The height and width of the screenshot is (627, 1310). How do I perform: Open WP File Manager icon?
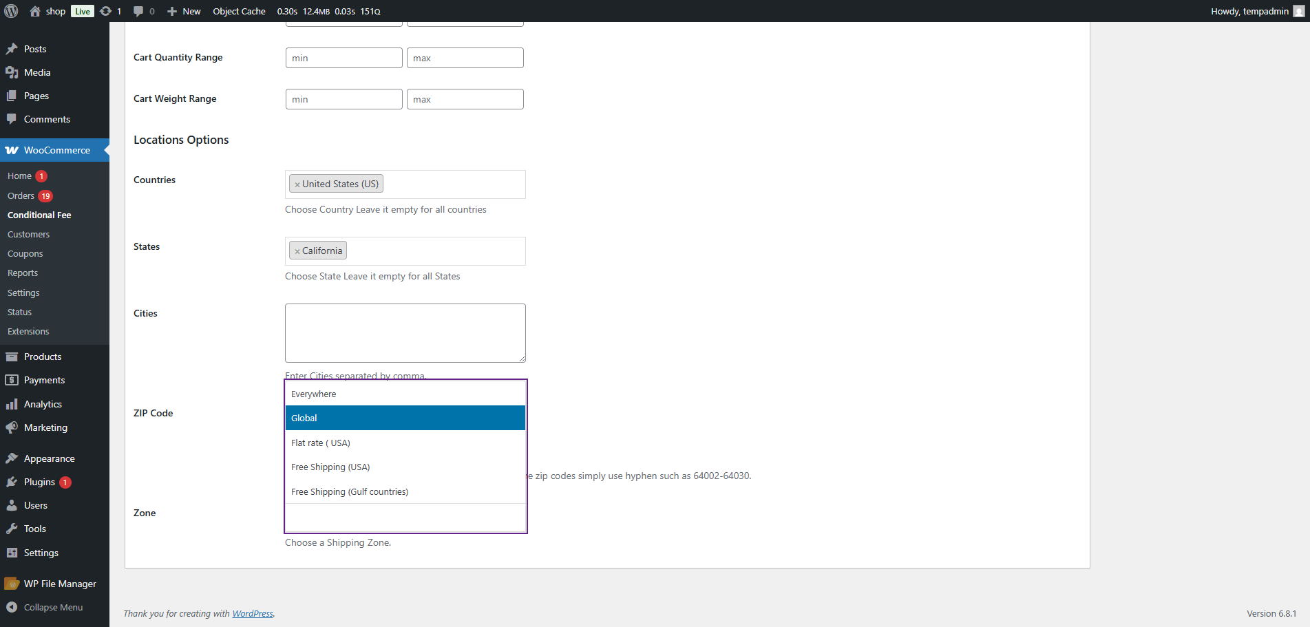(12, 584)
